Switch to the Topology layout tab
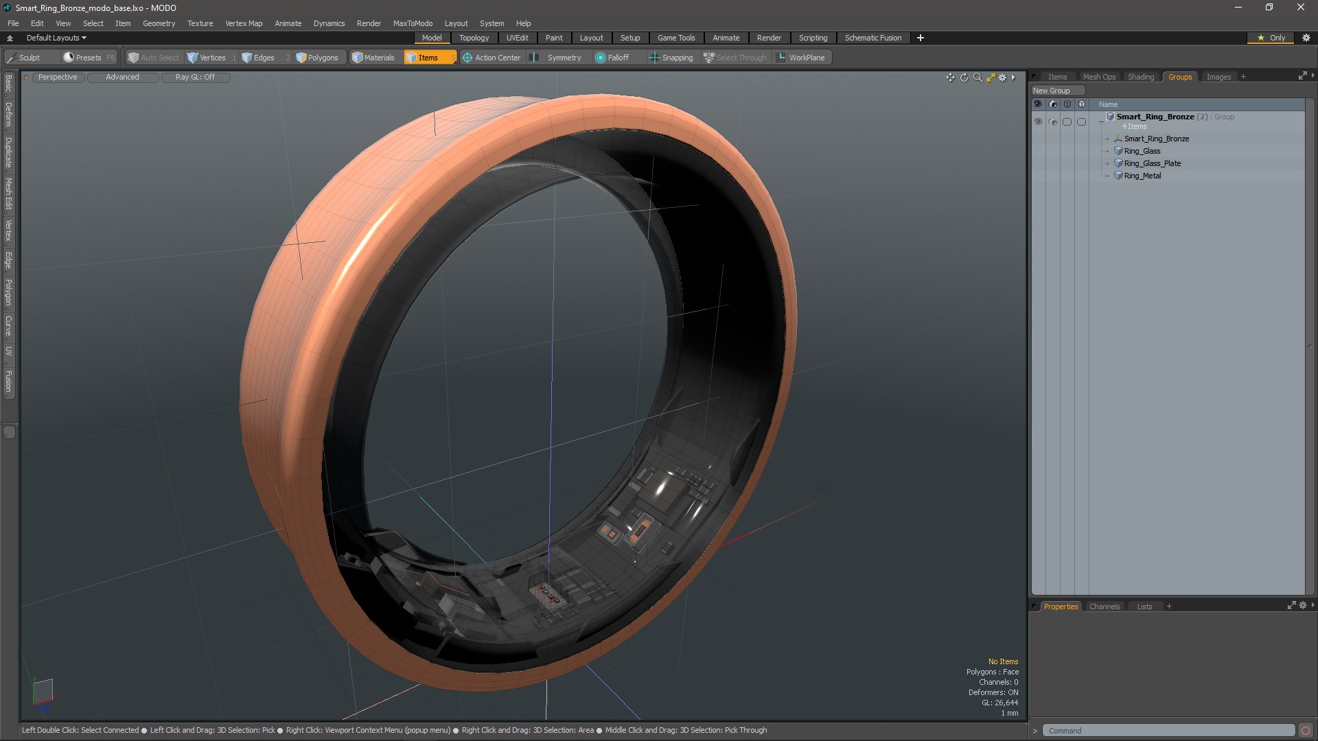The width and height of the screenshot is (1318, 741). coord(474,38)
